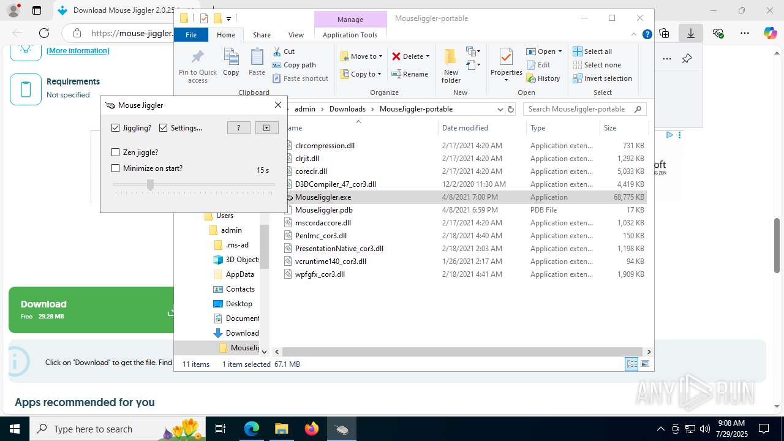The height and width of the screenshot is (441, 784).
Task: Click the Pin to Quick access icon
Action: [197, 58]
